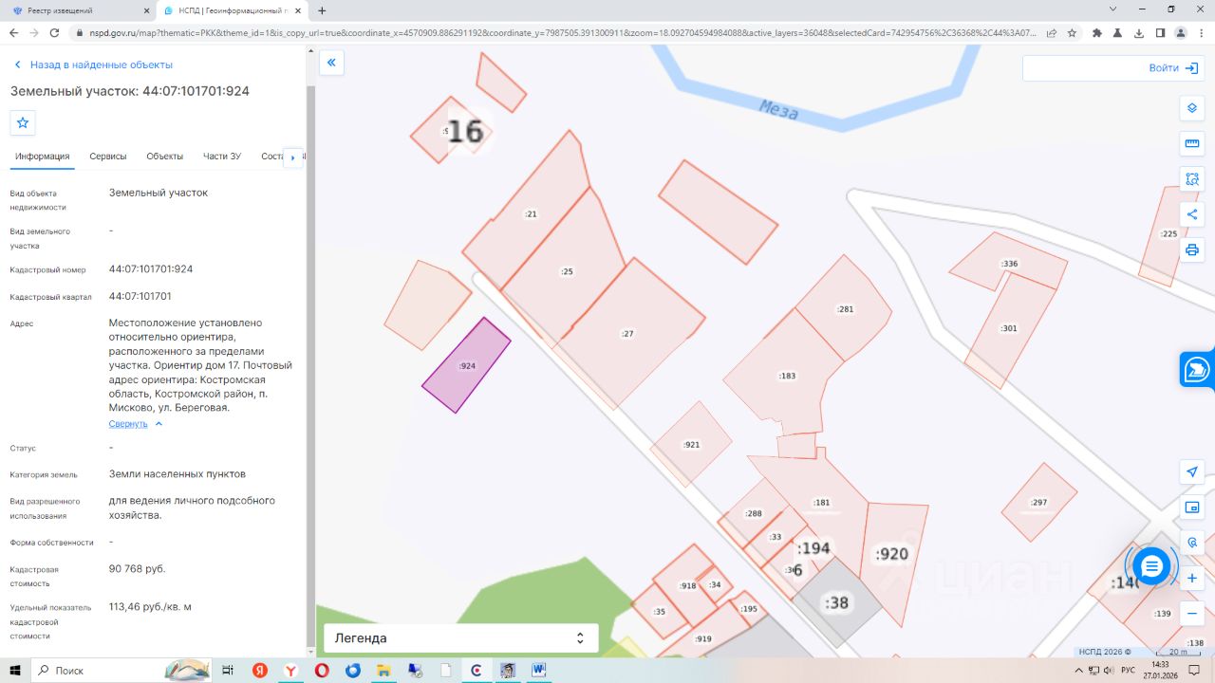
Task: Click the share map icon
Action: point(1192,214)
